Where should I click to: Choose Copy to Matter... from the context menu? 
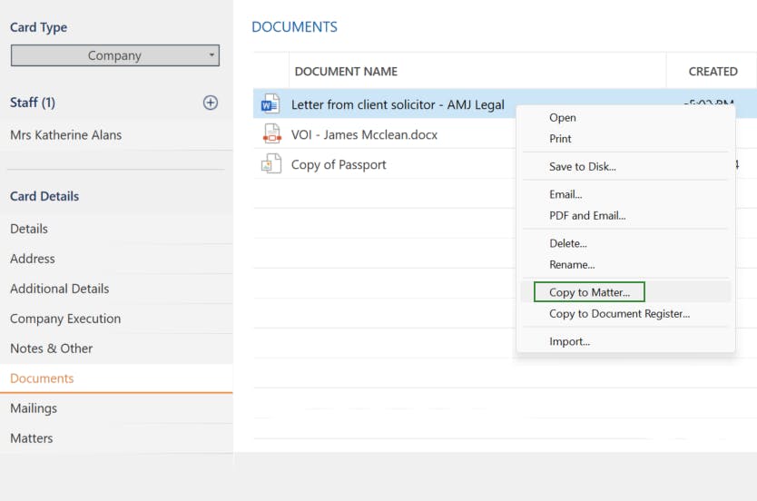click(x=589, y=292)
